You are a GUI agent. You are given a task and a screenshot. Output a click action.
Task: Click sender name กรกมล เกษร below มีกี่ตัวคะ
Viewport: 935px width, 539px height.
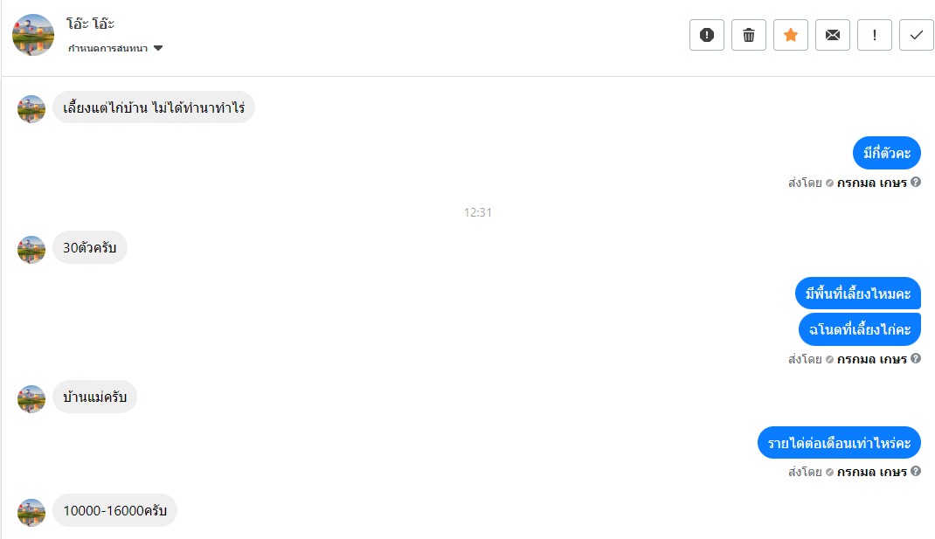click(872, 183)
